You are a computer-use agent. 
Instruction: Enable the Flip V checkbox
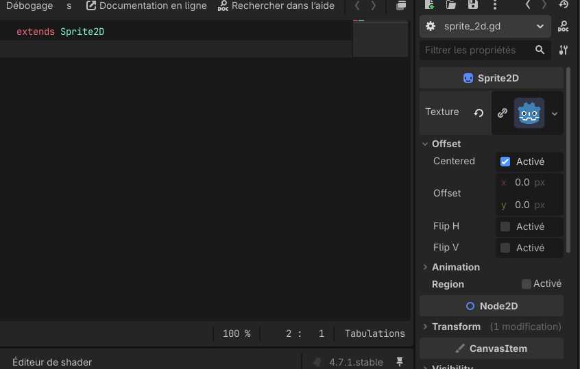pos(505,248)
